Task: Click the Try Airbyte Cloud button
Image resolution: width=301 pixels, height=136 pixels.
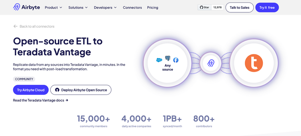Action: [x=31, y=90]
